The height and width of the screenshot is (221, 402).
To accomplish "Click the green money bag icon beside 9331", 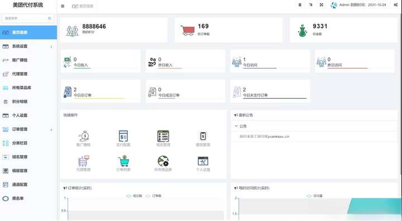I will (303, 31).
